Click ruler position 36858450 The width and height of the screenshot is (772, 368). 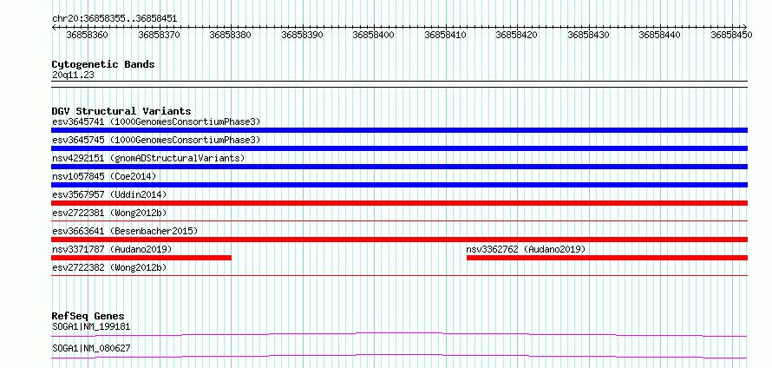pos(731,35)
